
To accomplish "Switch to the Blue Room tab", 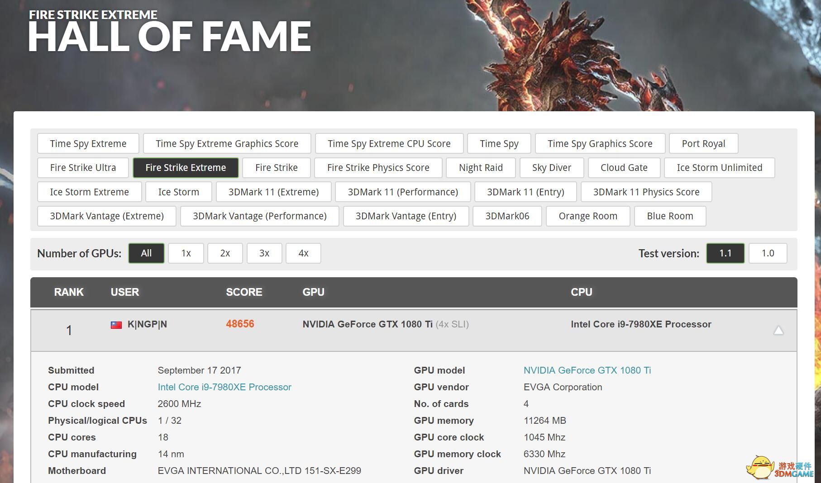I will [x=670, y=216].
